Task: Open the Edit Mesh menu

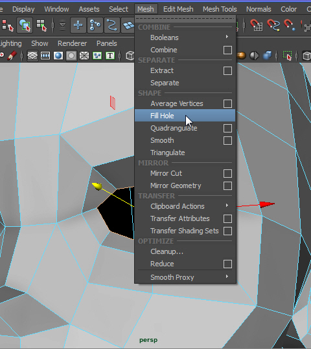Action: (178, 9)
